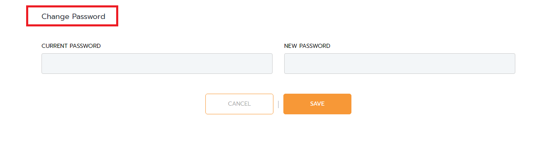
Task: Activate the gray box for old password
Action: click(157, 64)
